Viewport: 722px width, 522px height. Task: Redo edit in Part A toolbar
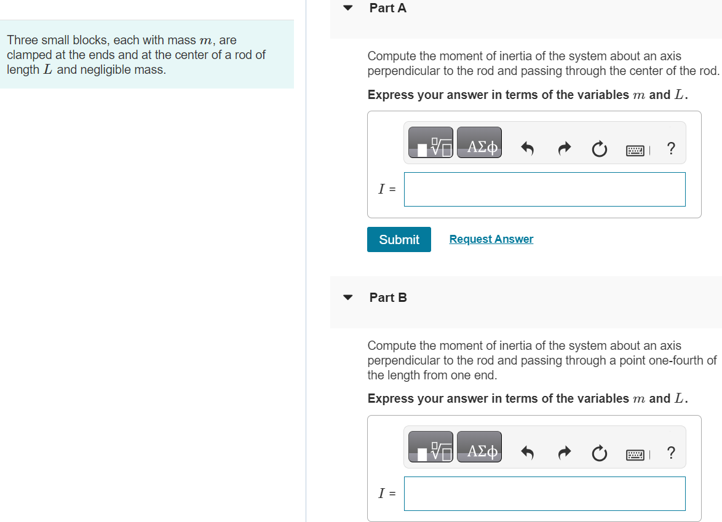click(564, 148)
